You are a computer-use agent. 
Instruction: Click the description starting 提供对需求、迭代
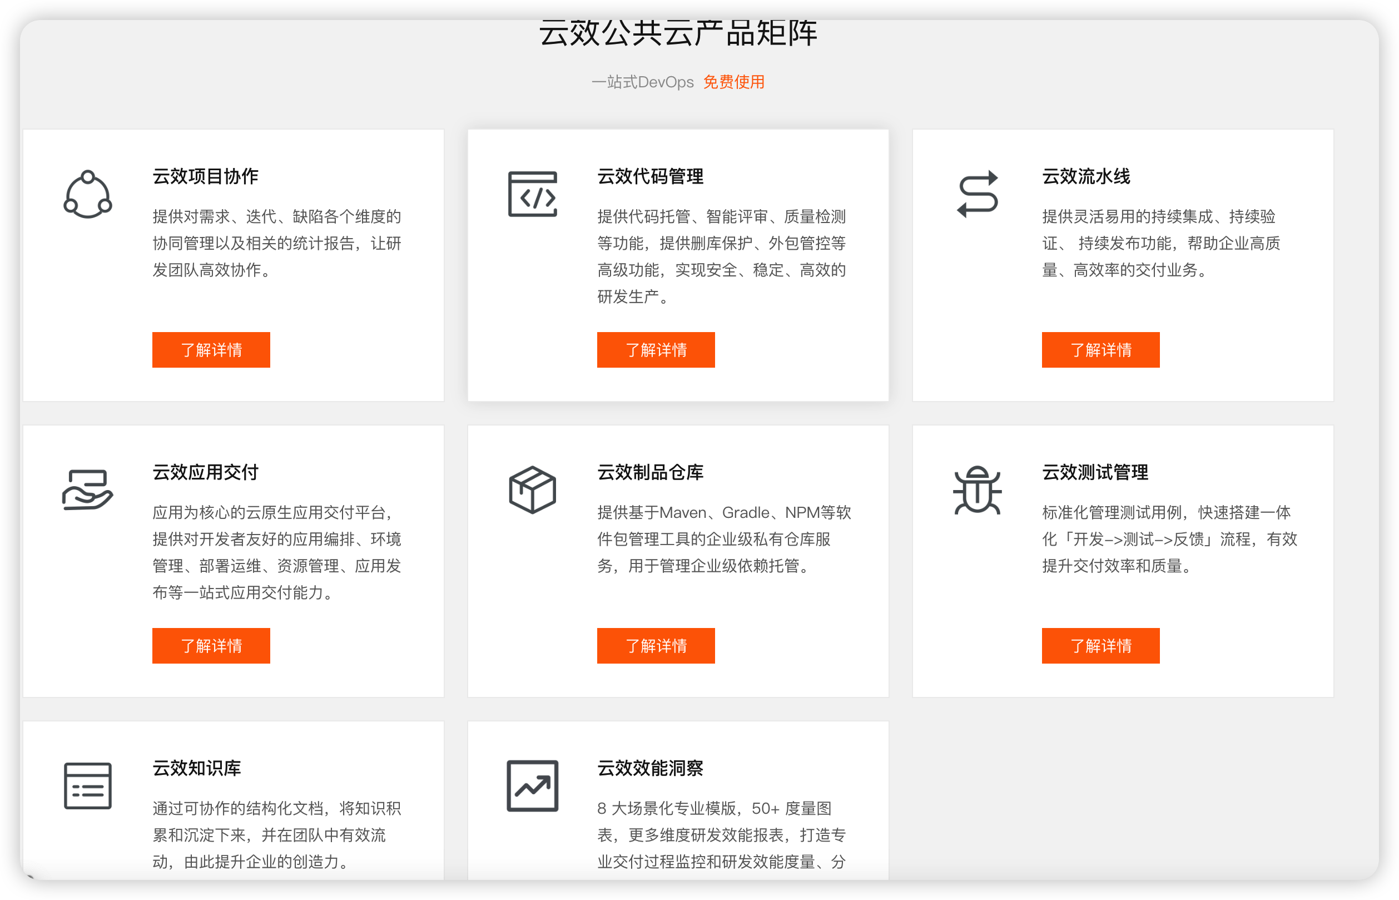tap(277, 243)
